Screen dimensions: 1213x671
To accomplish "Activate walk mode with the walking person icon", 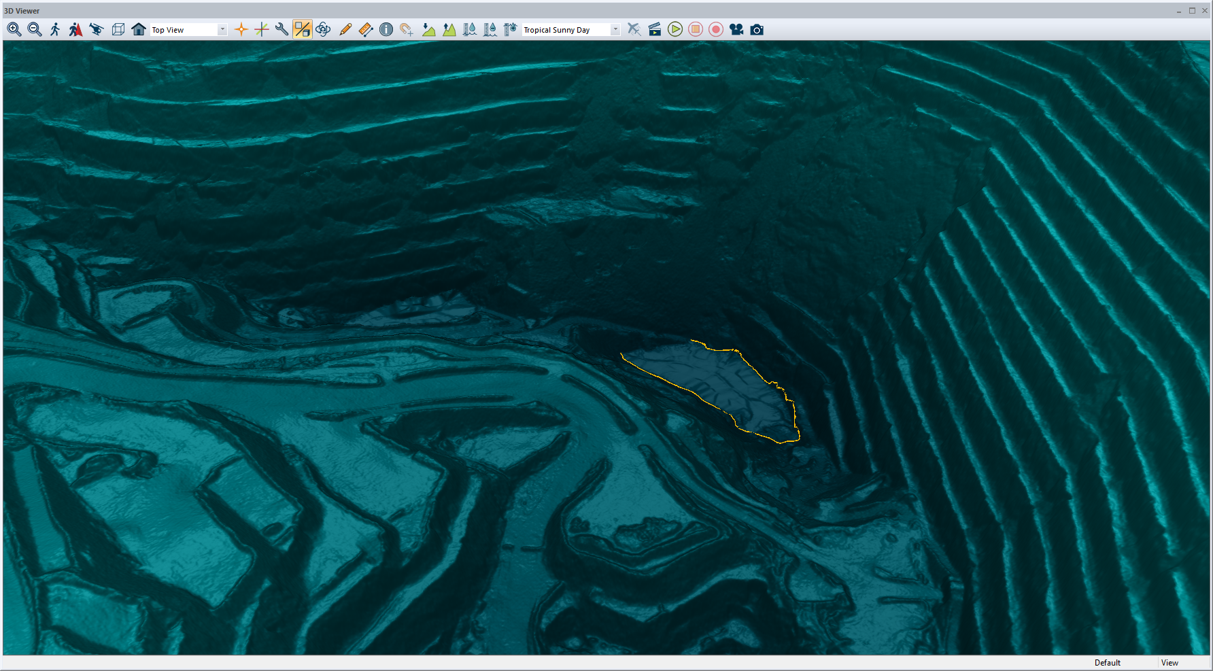I will [x=55, y=29].
